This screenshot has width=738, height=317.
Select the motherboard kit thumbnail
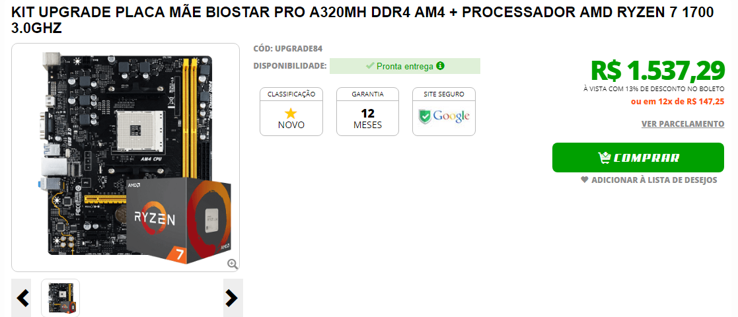(x=60, y=298)
